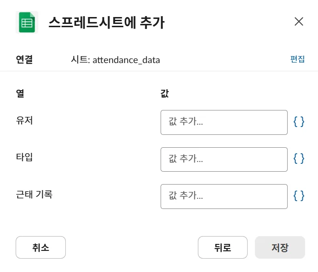This screenshot has height=272, width=318.
Task: Click the 값 column header
Action: click(164, 93)
